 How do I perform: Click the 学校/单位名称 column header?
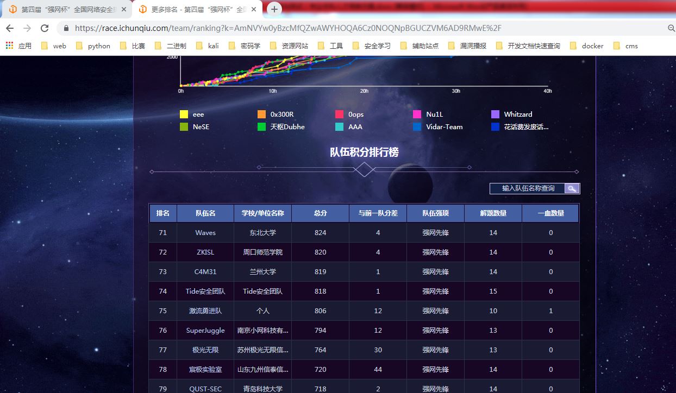click(x=263, y=213)
